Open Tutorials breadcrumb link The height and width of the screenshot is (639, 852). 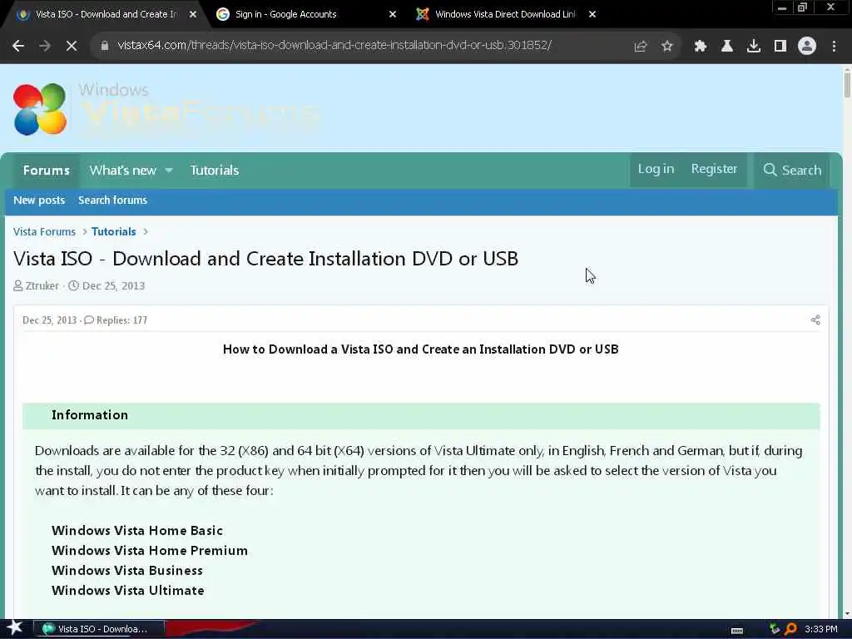113,231
